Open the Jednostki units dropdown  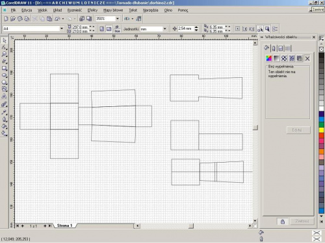(x=165, y=29)
